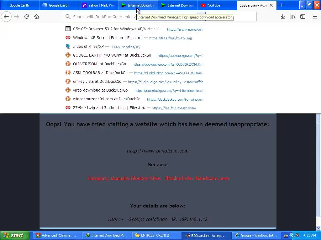Screen dimensions: 321x240
Task: Click DuckDuckGo icon beside unikey vista suggestion
Action: pyautogui.click(x=68, y=82)
